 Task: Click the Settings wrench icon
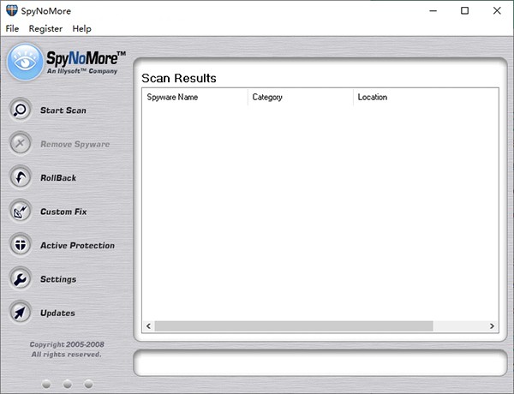[x=21, y=278]
